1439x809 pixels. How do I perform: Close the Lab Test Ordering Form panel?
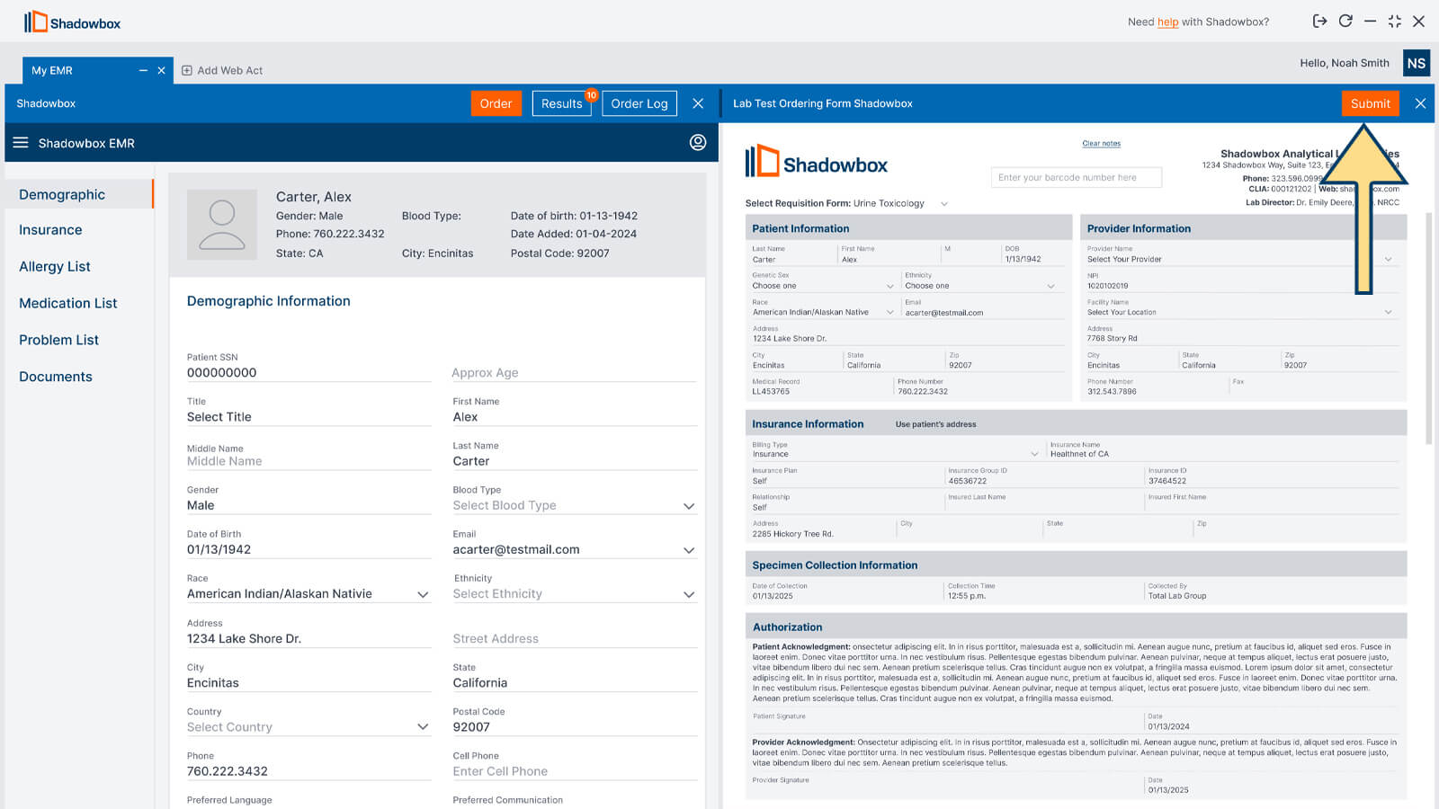click(x=1420, y=103)
